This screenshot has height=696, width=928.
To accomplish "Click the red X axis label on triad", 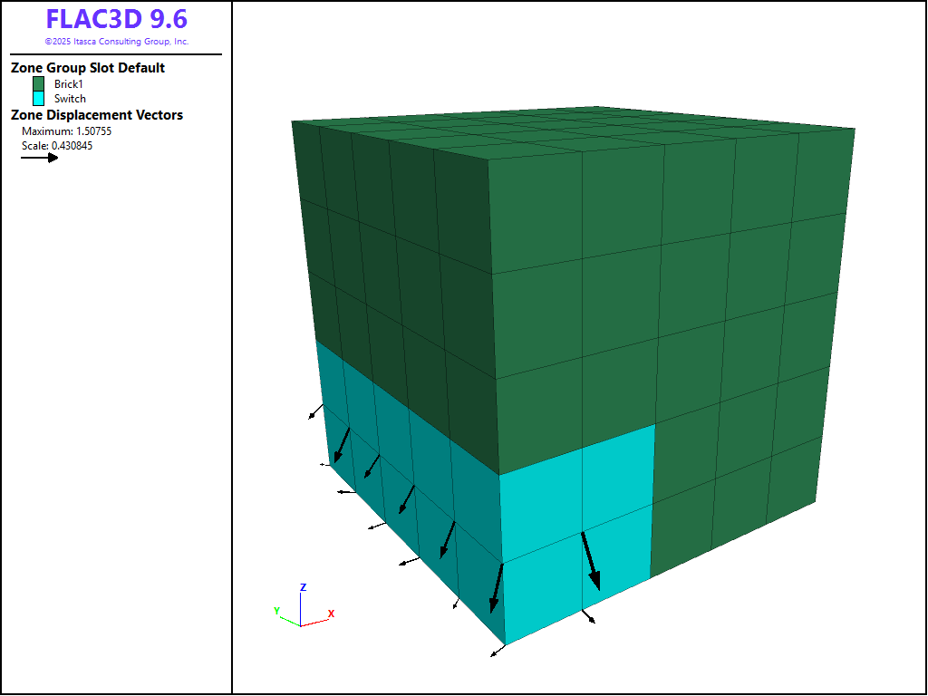I will tap(331, 614).
